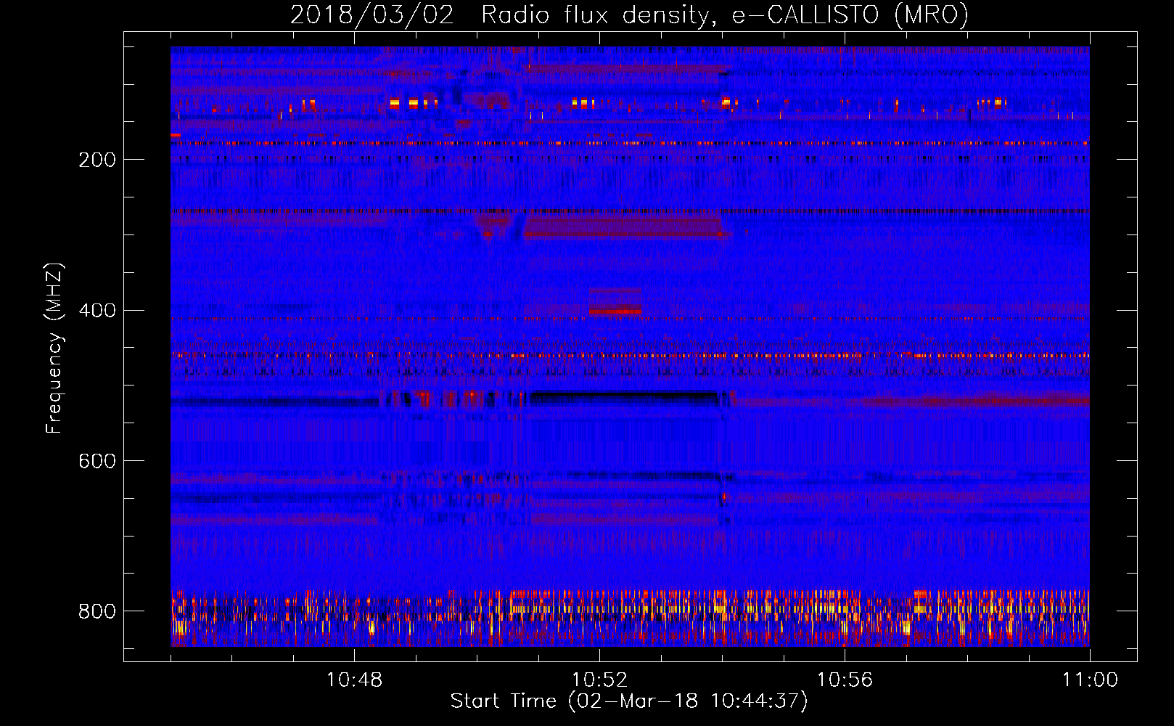Select the 600 frequency tick label

click(97, 462)
